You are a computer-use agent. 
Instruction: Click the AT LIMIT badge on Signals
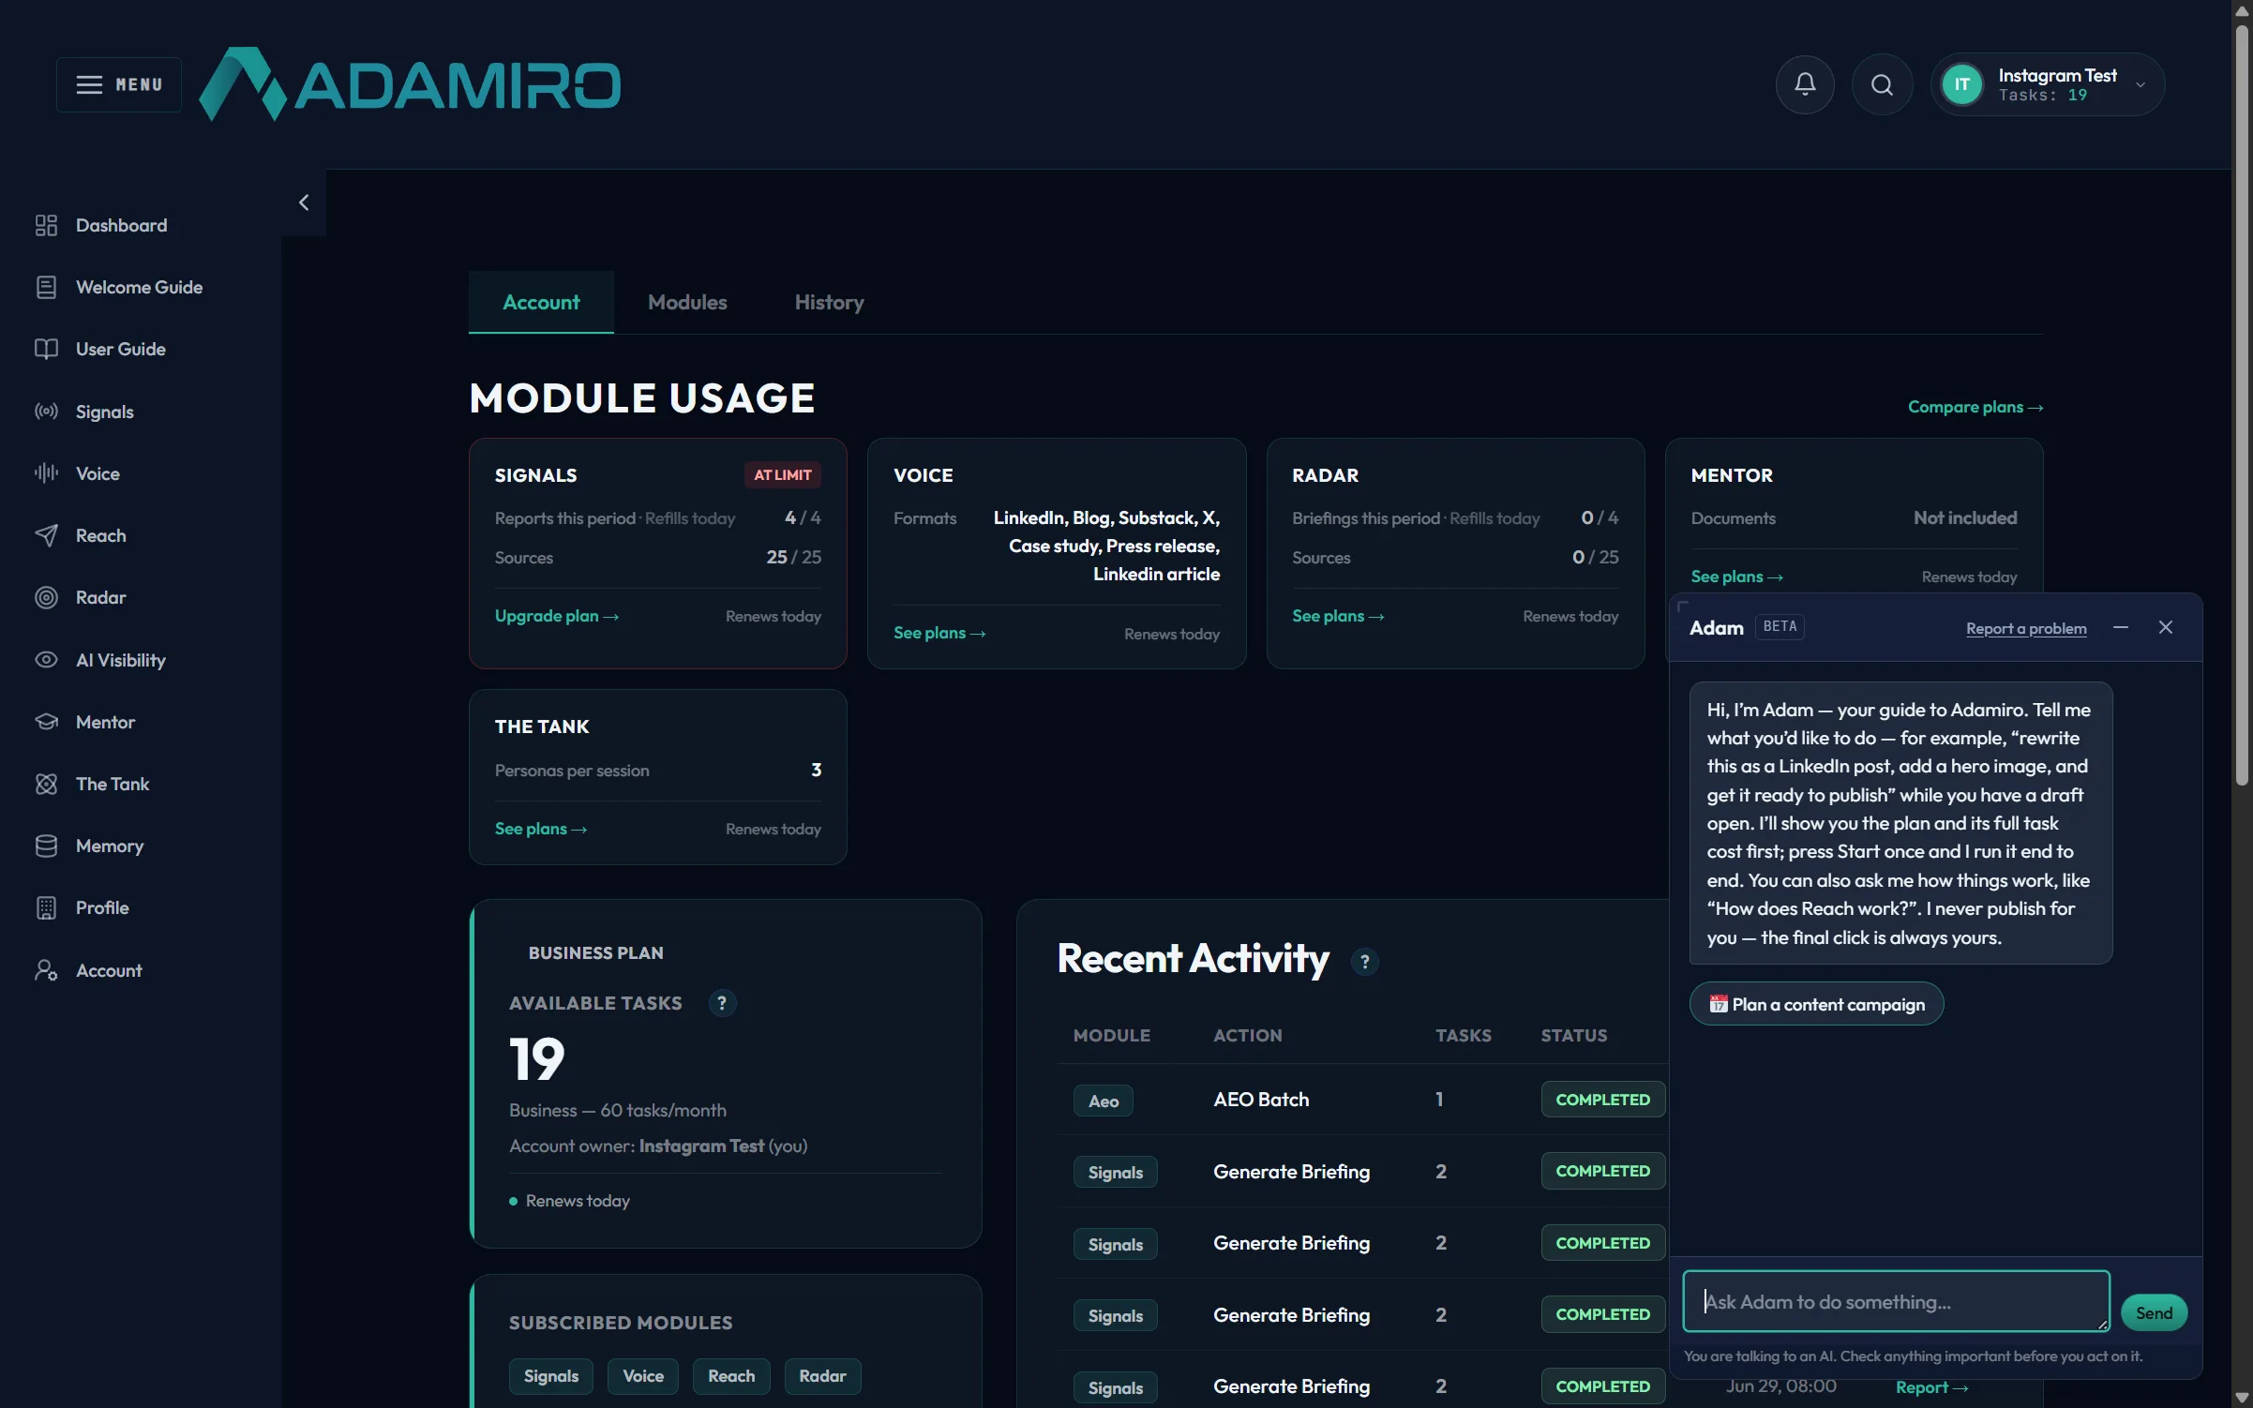[x=782, y=475]
